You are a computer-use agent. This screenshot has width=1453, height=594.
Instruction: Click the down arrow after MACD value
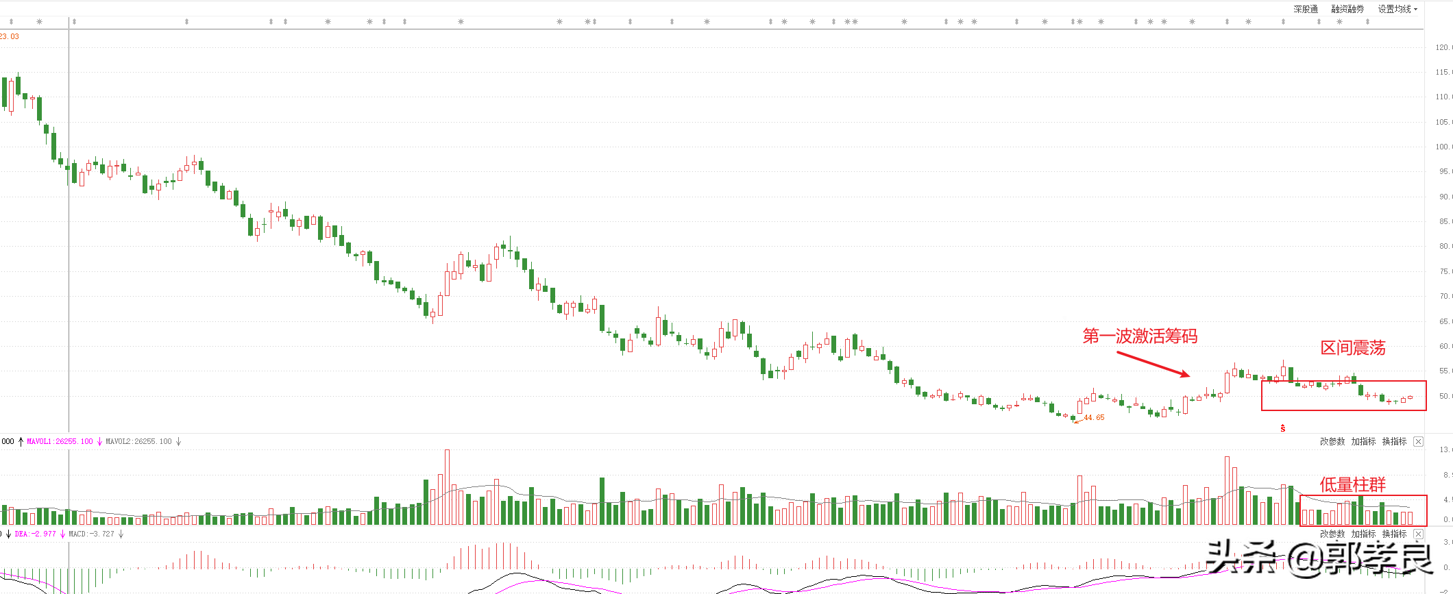[x=121, y=534]
